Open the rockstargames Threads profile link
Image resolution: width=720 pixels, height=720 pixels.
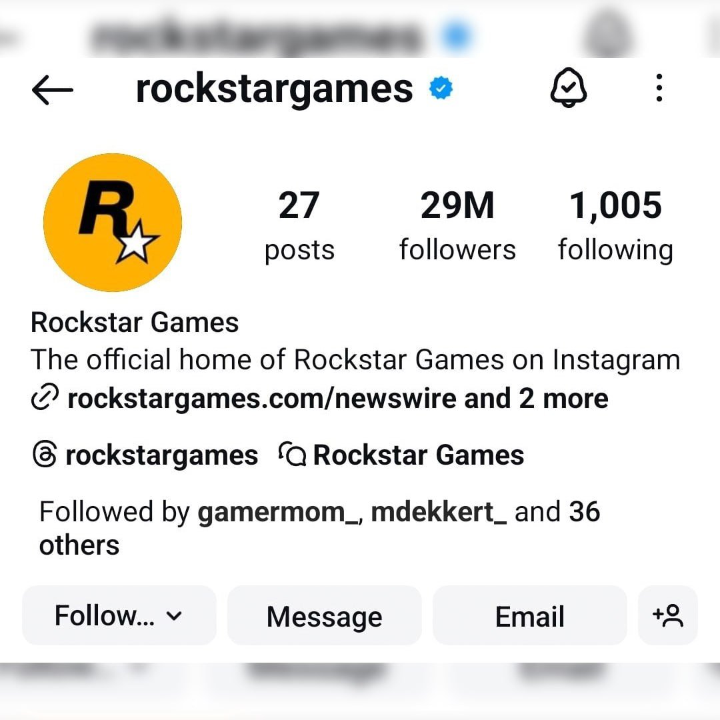tap(161, 455)
